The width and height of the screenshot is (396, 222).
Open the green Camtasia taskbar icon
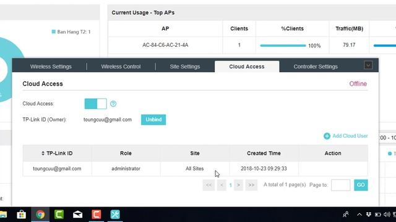[59, 215]
